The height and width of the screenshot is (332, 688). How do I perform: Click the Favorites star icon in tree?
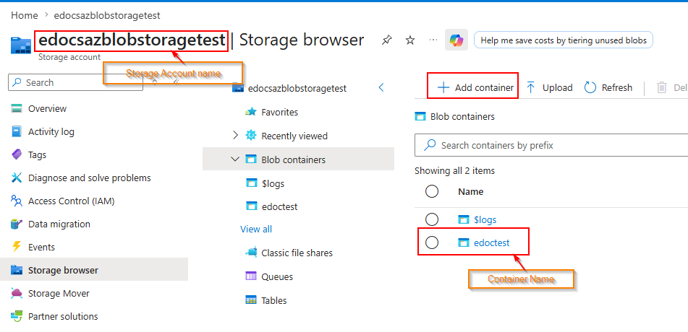[x=250, y=112]
